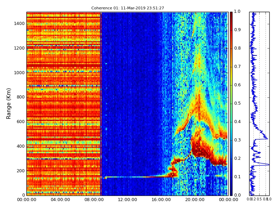
Task: Click the 'Range (Km)' y-axis label
Action: pyautogui.click(x=8, y=104)
